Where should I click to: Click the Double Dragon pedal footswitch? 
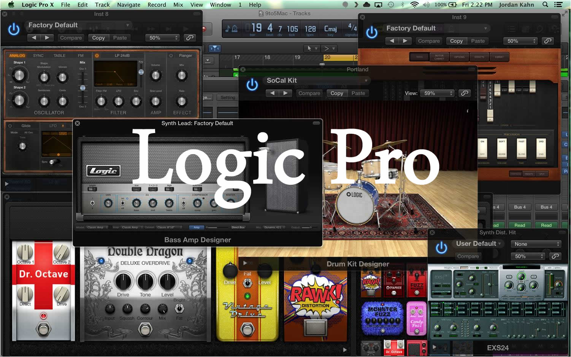145,328
